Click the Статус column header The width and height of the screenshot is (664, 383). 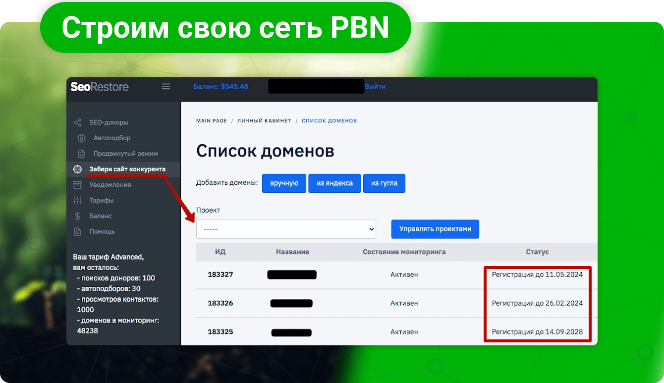(x=537, y=252)
